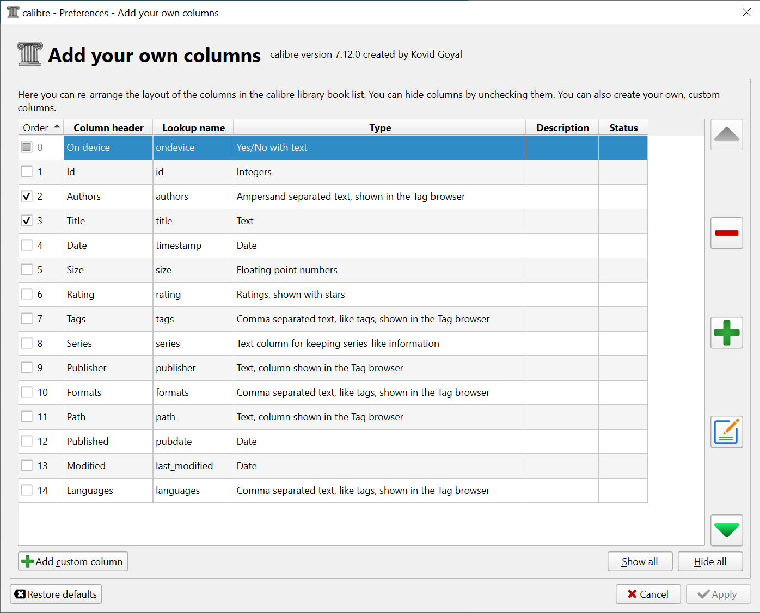Select the Languages row in the table
760x613 pixels.
click(90, 491)
